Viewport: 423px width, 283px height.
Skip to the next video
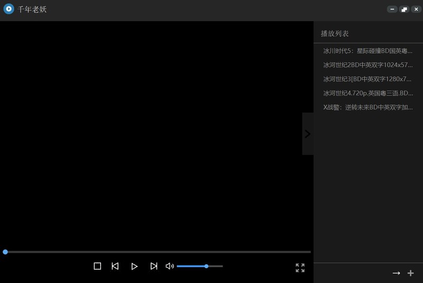pos(154,266)
